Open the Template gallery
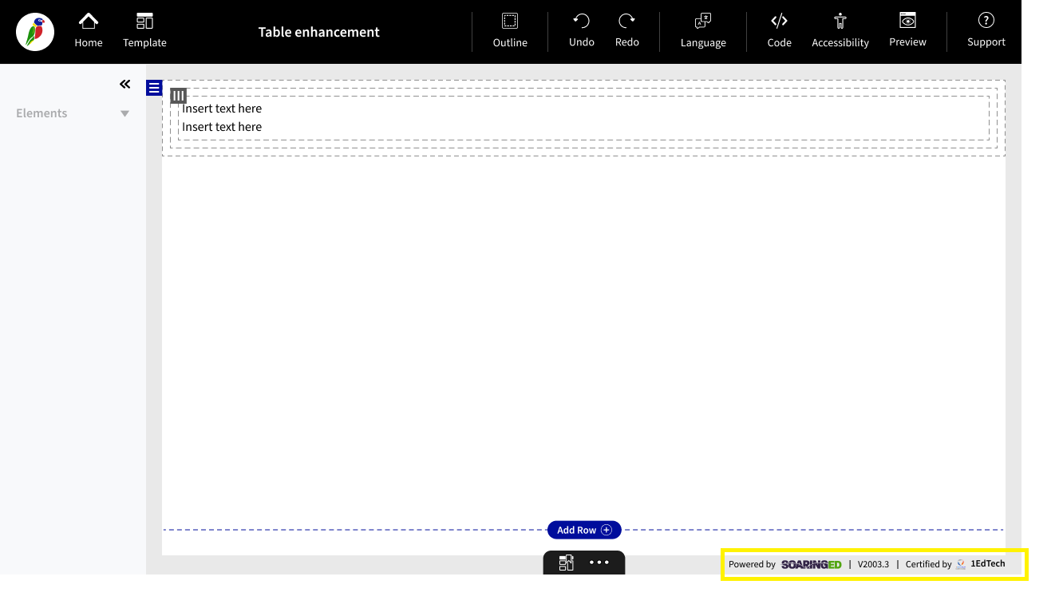Viewport: 1059px width, 612px height. pos(144,31)
